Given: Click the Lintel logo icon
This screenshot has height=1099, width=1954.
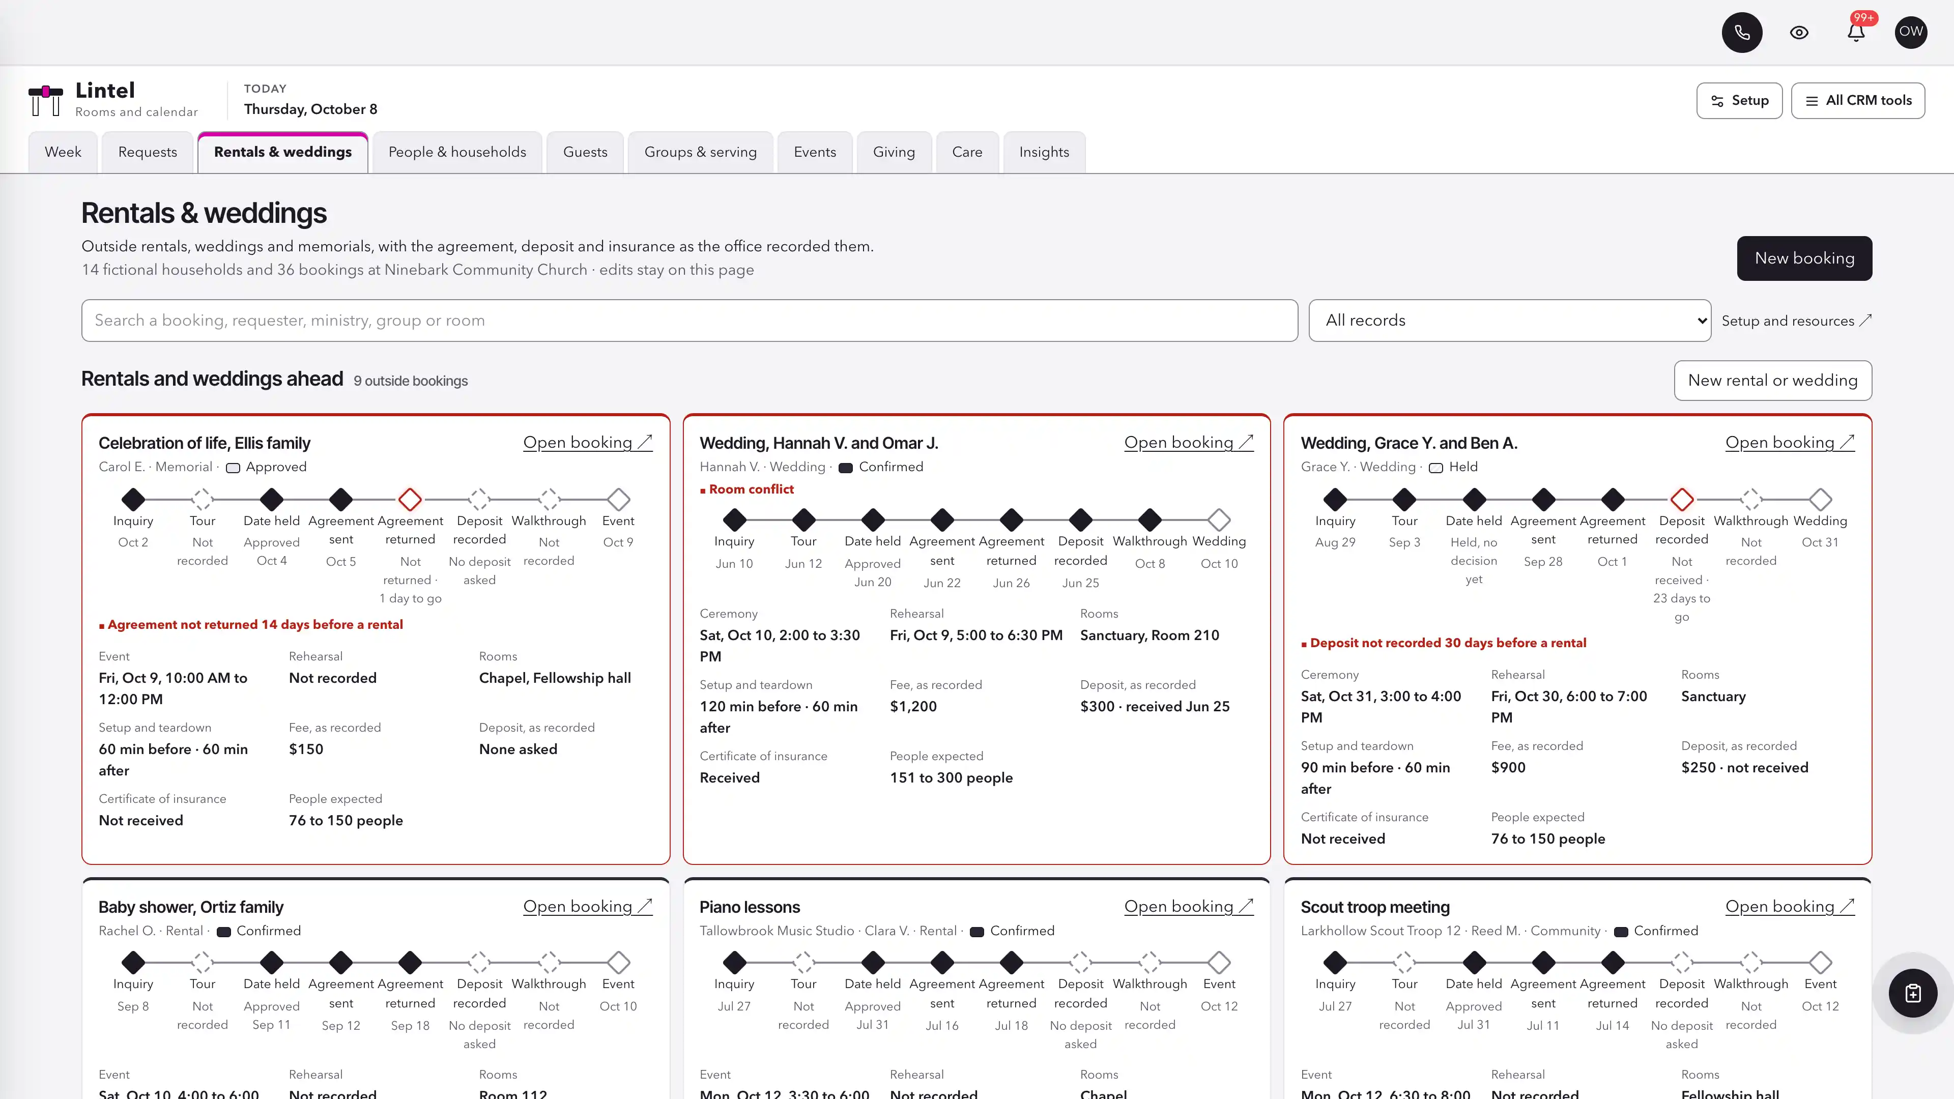Looking at the screenshot, I should pos(45,100).
